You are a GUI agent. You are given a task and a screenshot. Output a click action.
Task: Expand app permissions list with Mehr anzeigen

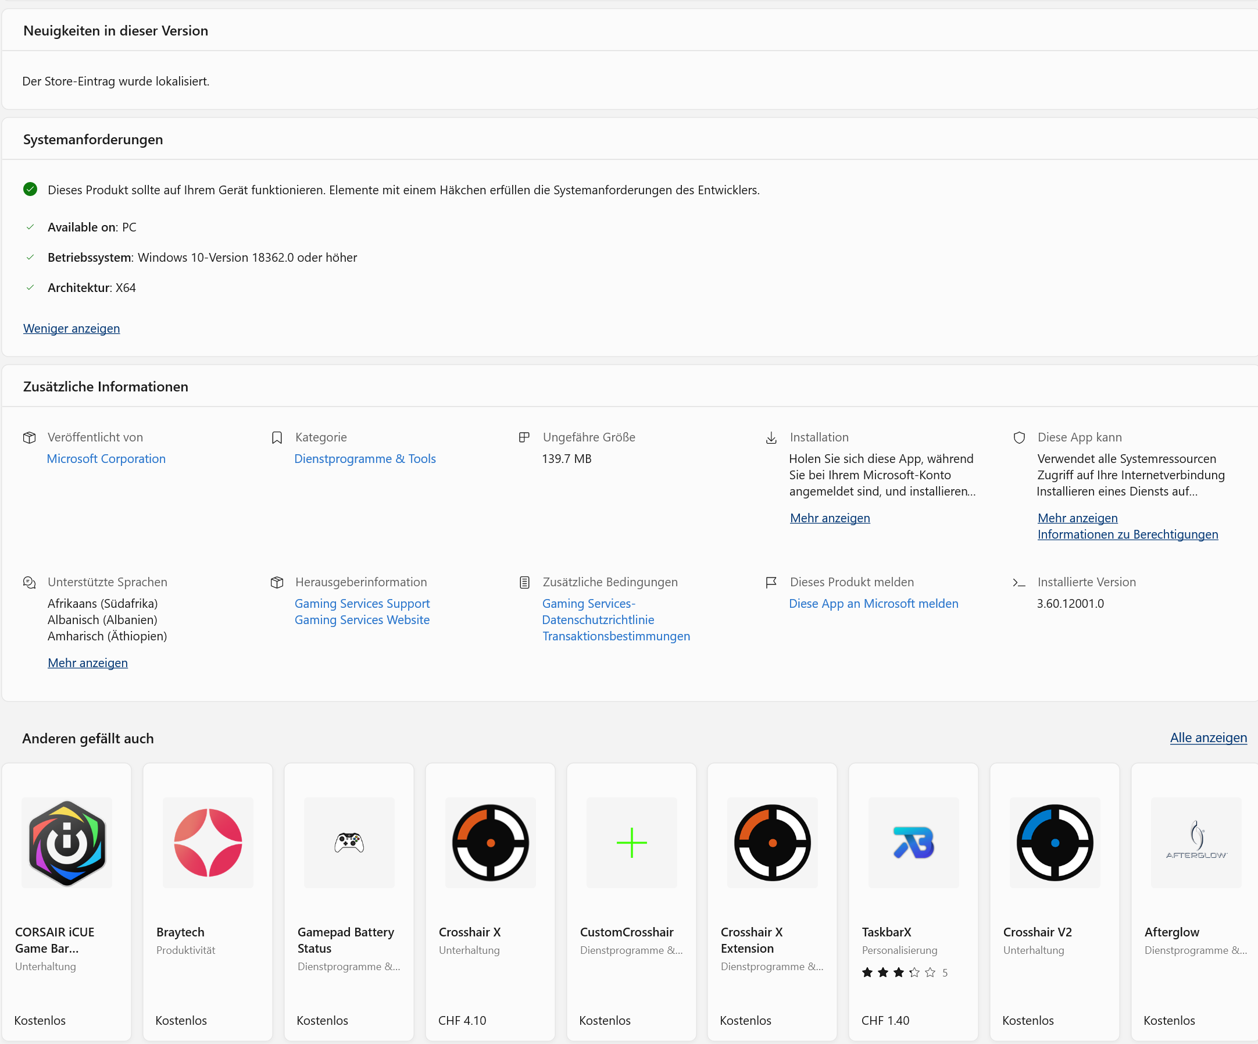[x=1077, y=518]
